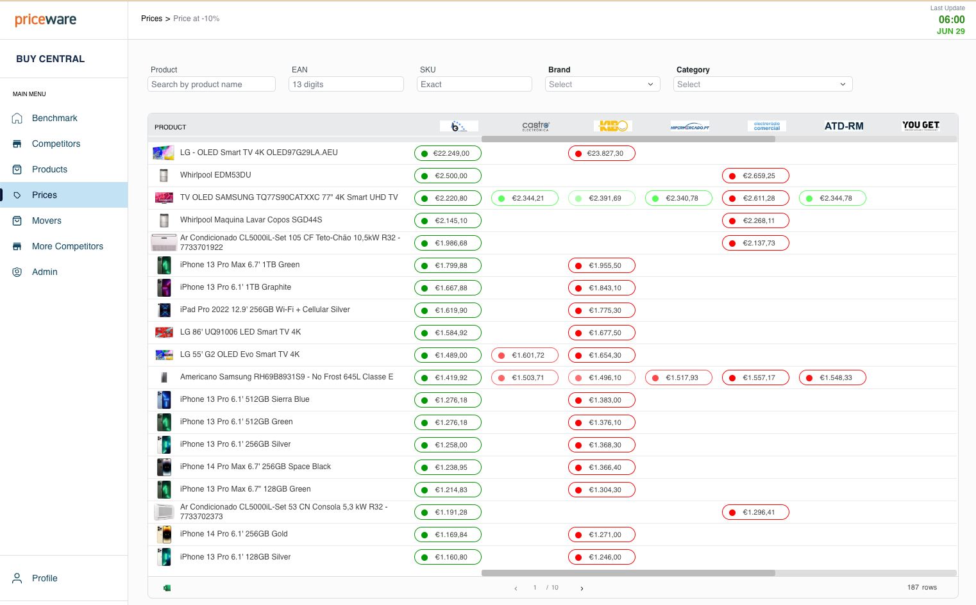Click '187 rows' count text
The image size is (976, 605).
point(922,587)
